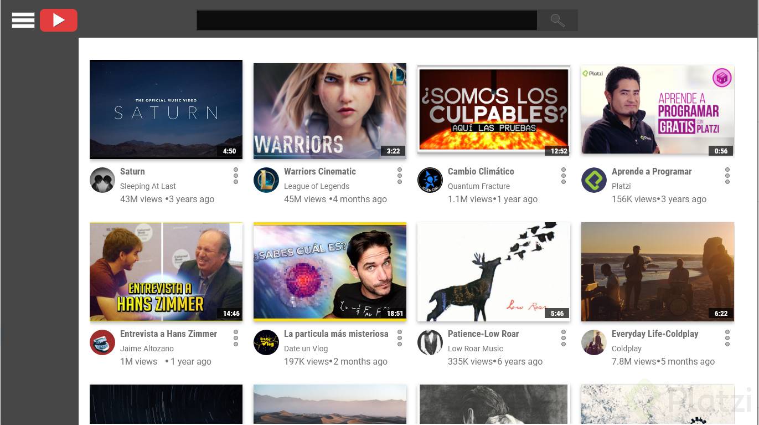Image resolution: width=759 pixels, height=425 pixels.
Task: Play the ¿Sabes cuál es? thumbnail
Action: point(330,272)
